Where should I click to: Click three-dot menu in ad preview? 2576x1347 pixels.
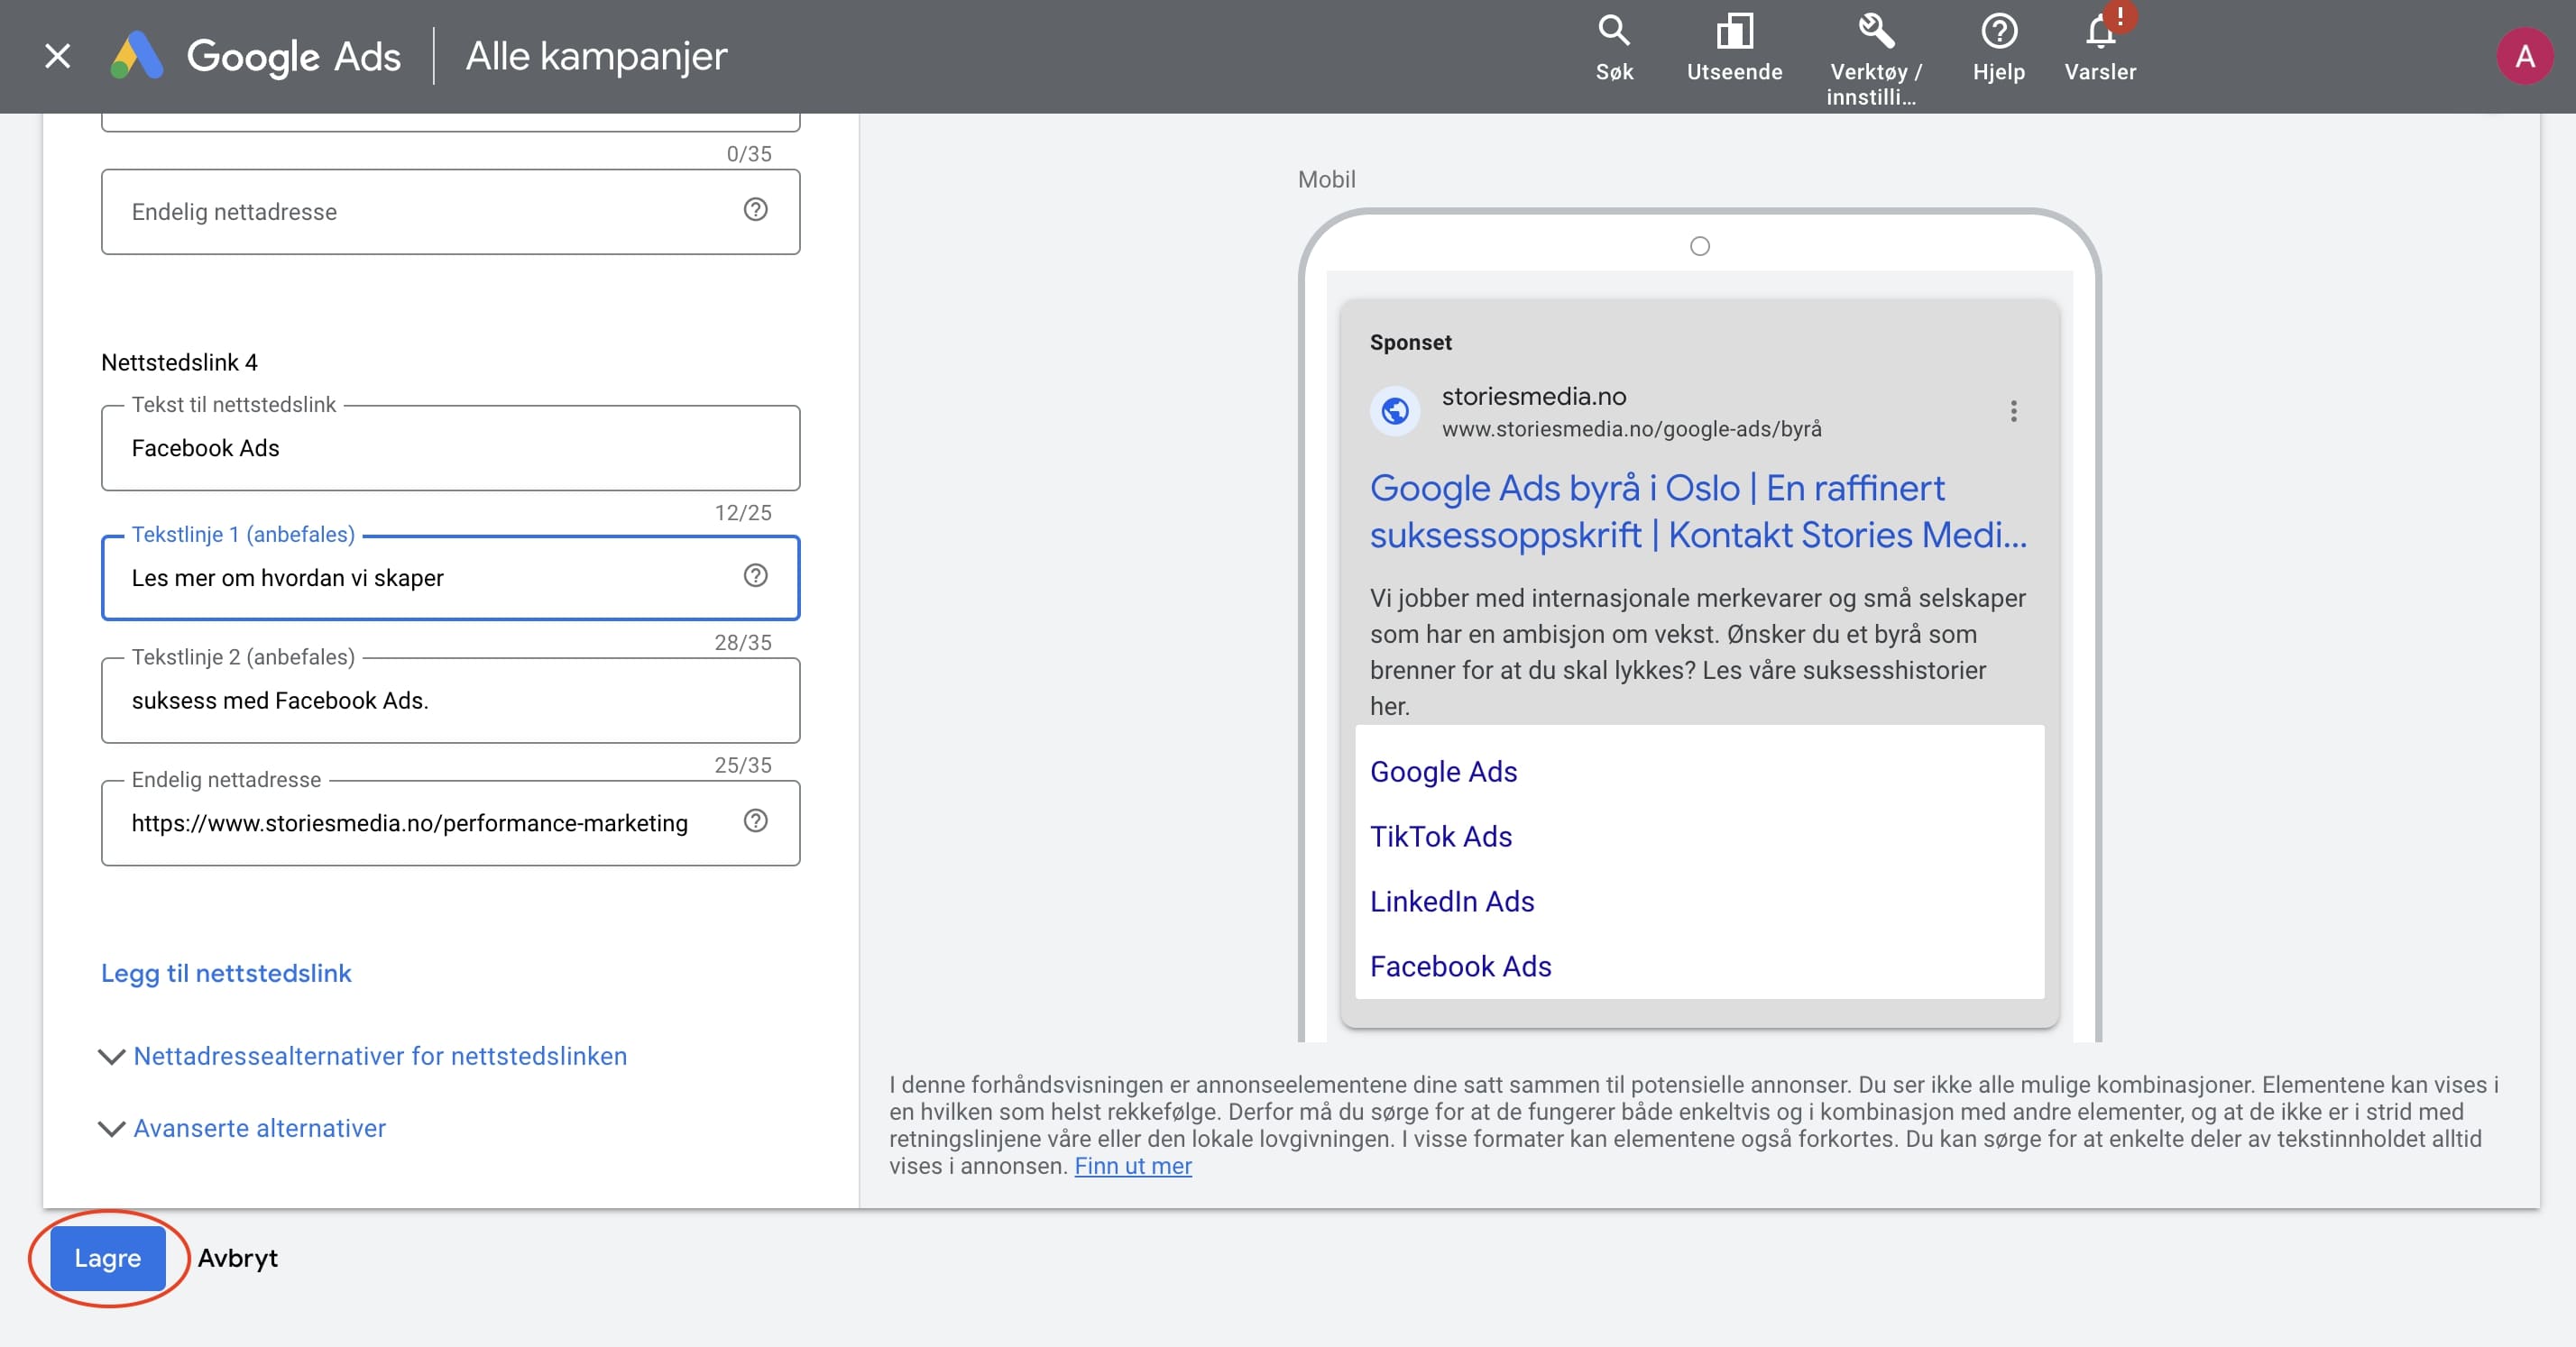[x=2013, y=411]
